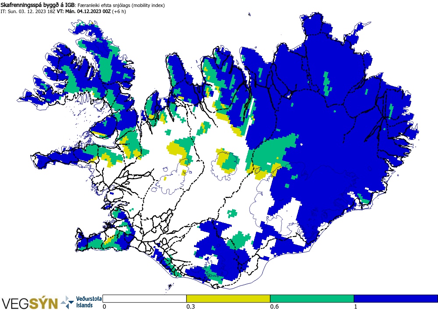The image size is (438, 310).
Task: Click the legend value '0'
Action: pyautogui.click(x=105, y=307)
